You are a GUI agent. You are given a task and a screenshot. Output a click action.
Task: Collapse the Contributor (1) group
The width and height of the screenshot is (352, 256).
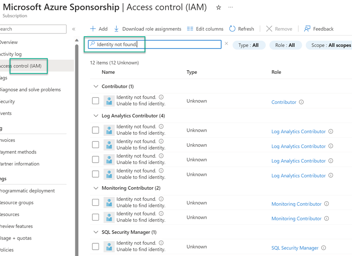pos(95,86)
